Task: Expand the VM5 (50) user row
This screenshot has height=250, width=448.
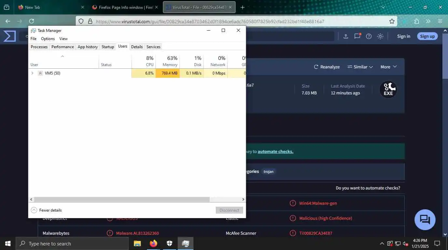Action: click(32, 73)
